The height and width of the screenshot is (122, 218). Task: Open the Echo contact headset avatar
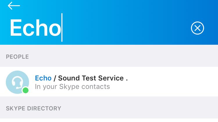pyautogui.click(x=17, y=82)
